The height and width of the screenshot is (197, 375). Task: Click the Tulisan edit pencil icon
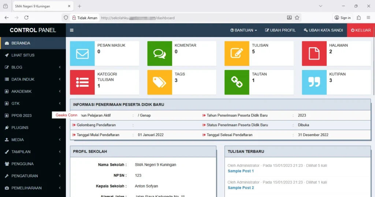click(237, 53)
